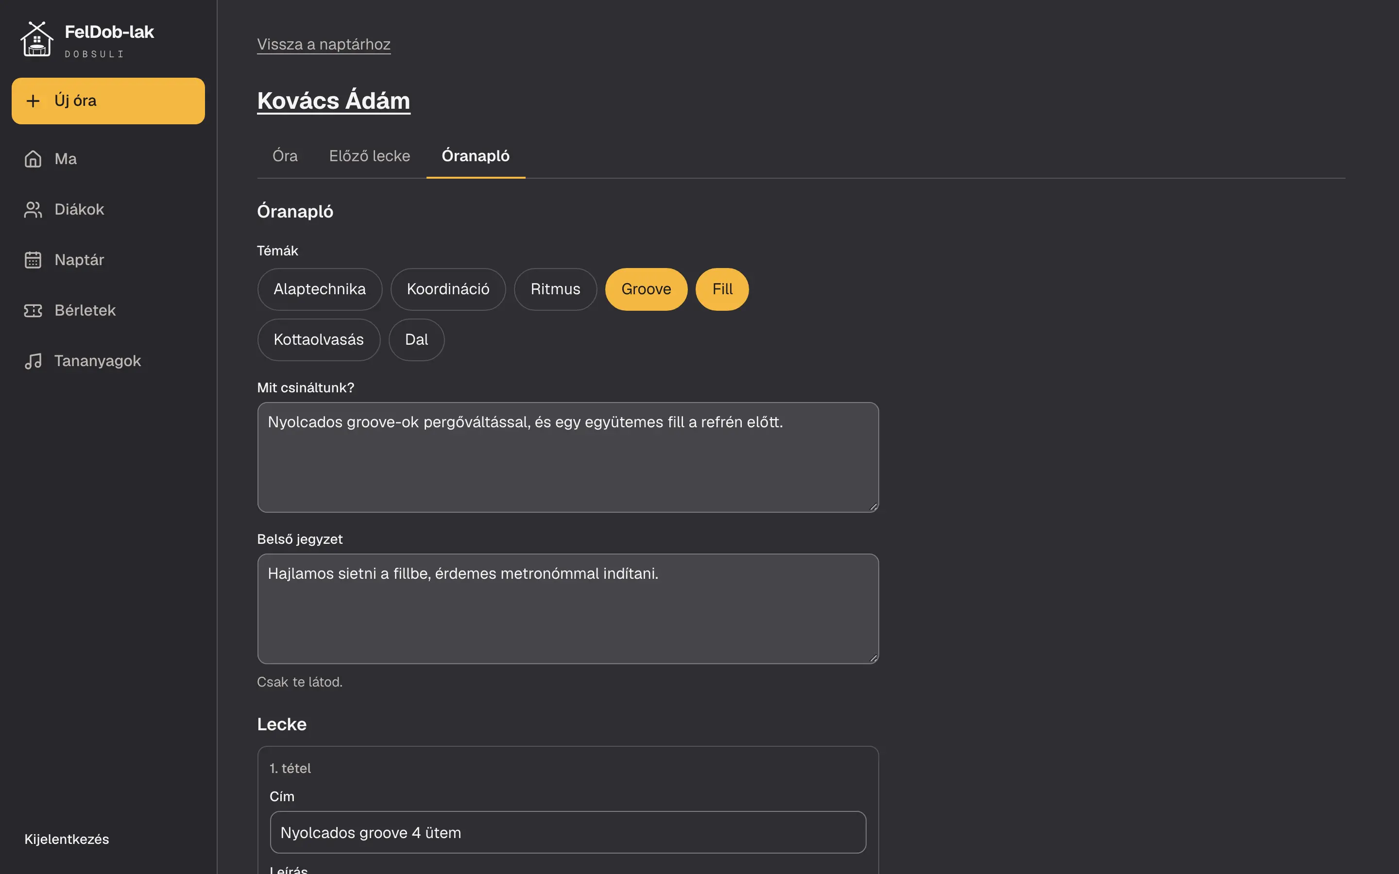The image size is (1399, 874).
Task: Toggle the Dal topic chip
Action: point(416,340)
